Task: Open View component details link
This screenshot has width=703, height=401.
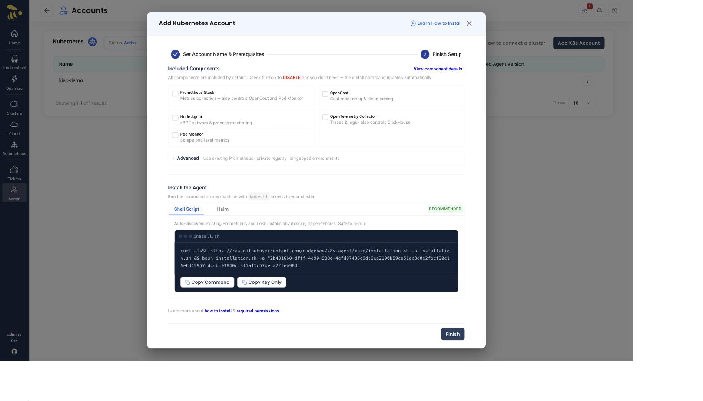Action: coord(439,69)
